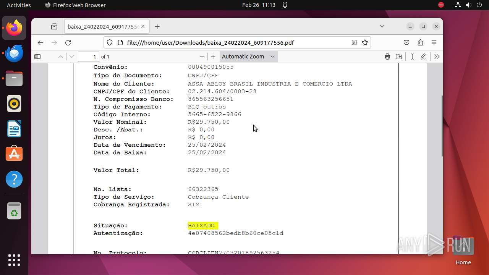Click the 'Cobrança Cliente' service type text
The width and height of the screenshot is (489, 275).
pyautogui.click(x=218, y=197)
